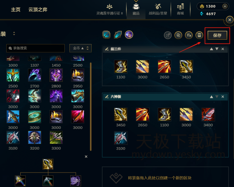Click the 装备搜索 search field
The width and height of the screenshot is (234, 187).
35,48
